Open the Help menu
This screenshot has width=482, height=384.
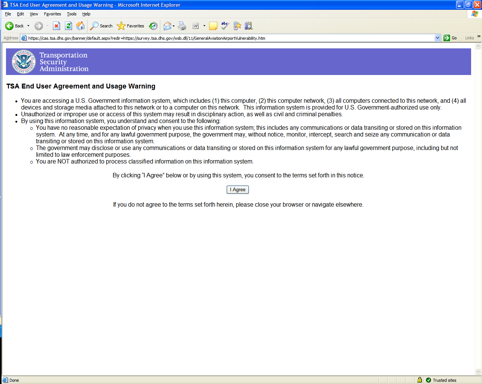pos(86,14)
